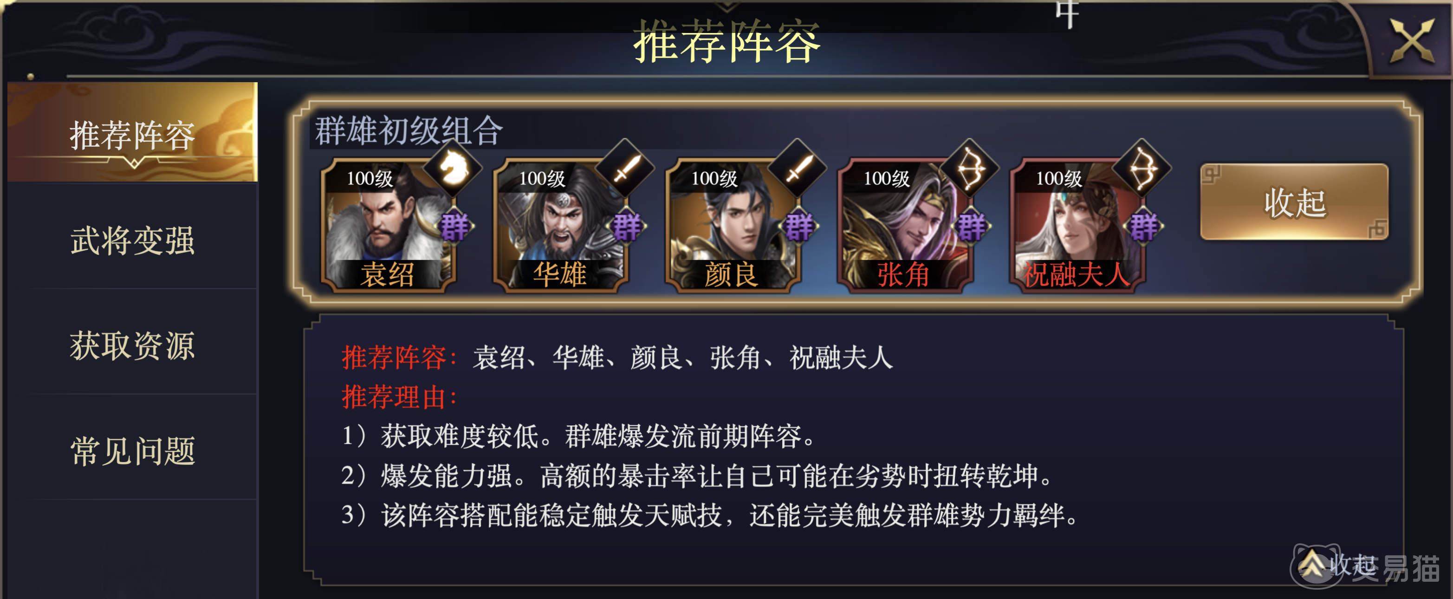Image resolution: width=1453 pixels, height=599 pixels.
Task: Click the purple 群 badge on 祝融夫人
Action: pyautogui.click(x=1144, y=227)
